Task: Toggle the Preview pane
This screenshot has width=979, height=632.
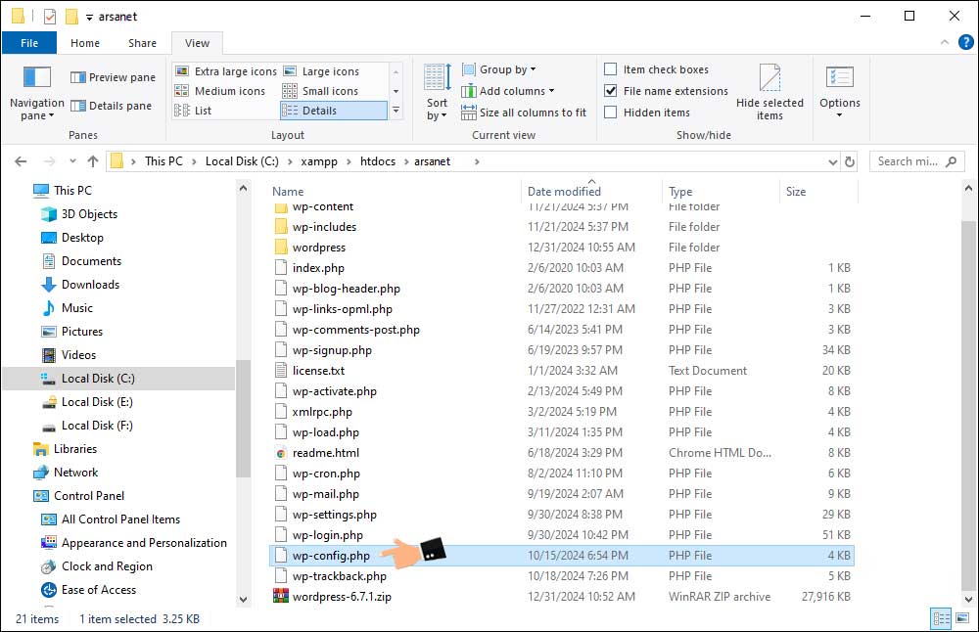Action: click(x=113, y=77)
